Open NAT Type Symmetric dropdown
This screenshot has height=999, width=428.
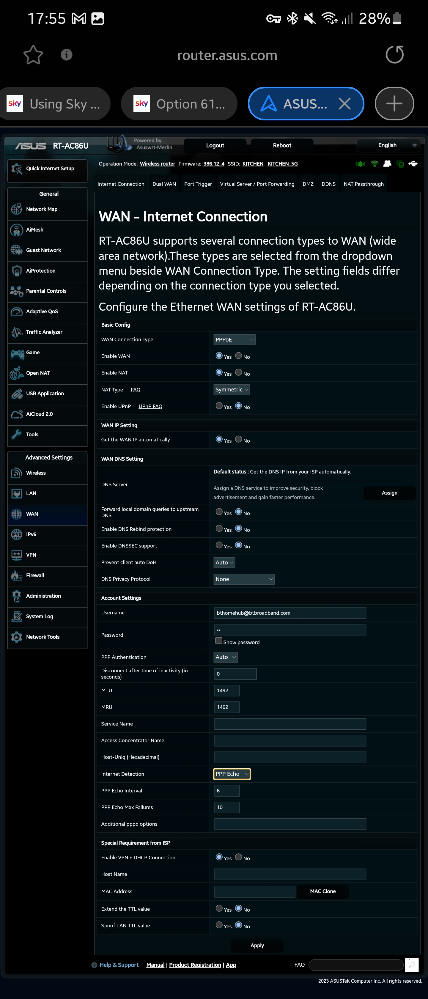pyautogui.click(x=232, y=390)
